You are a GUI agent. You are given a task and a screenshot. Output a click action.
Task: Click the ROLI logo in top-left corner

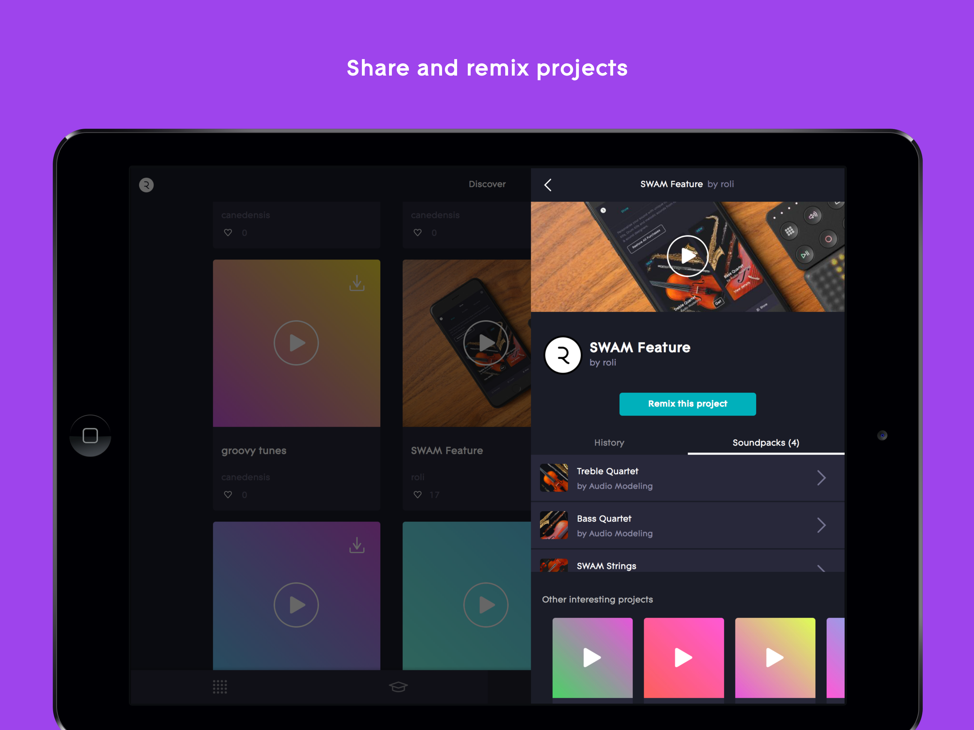point(147,185)
